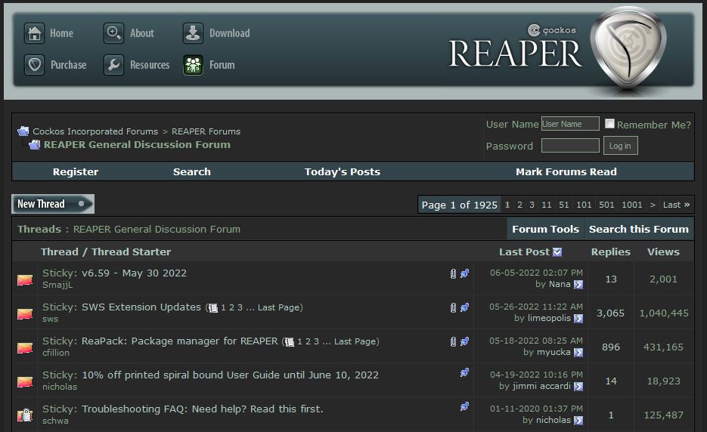Screen dimensions: 707x432
Task: Click the Search link in navbar
Action: point(191,171)
